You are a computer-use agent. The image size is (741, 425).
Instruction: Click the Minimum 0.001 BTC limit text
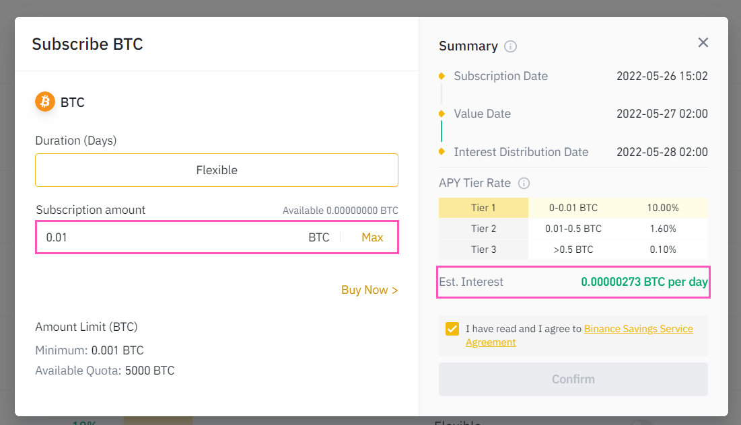[90, 350]
